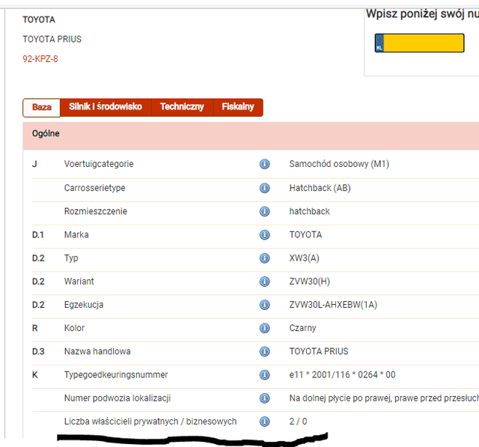Click the Numer podwozia lokalizacji label
Viewport: 479px width, 447px height.
click(118, 398)
